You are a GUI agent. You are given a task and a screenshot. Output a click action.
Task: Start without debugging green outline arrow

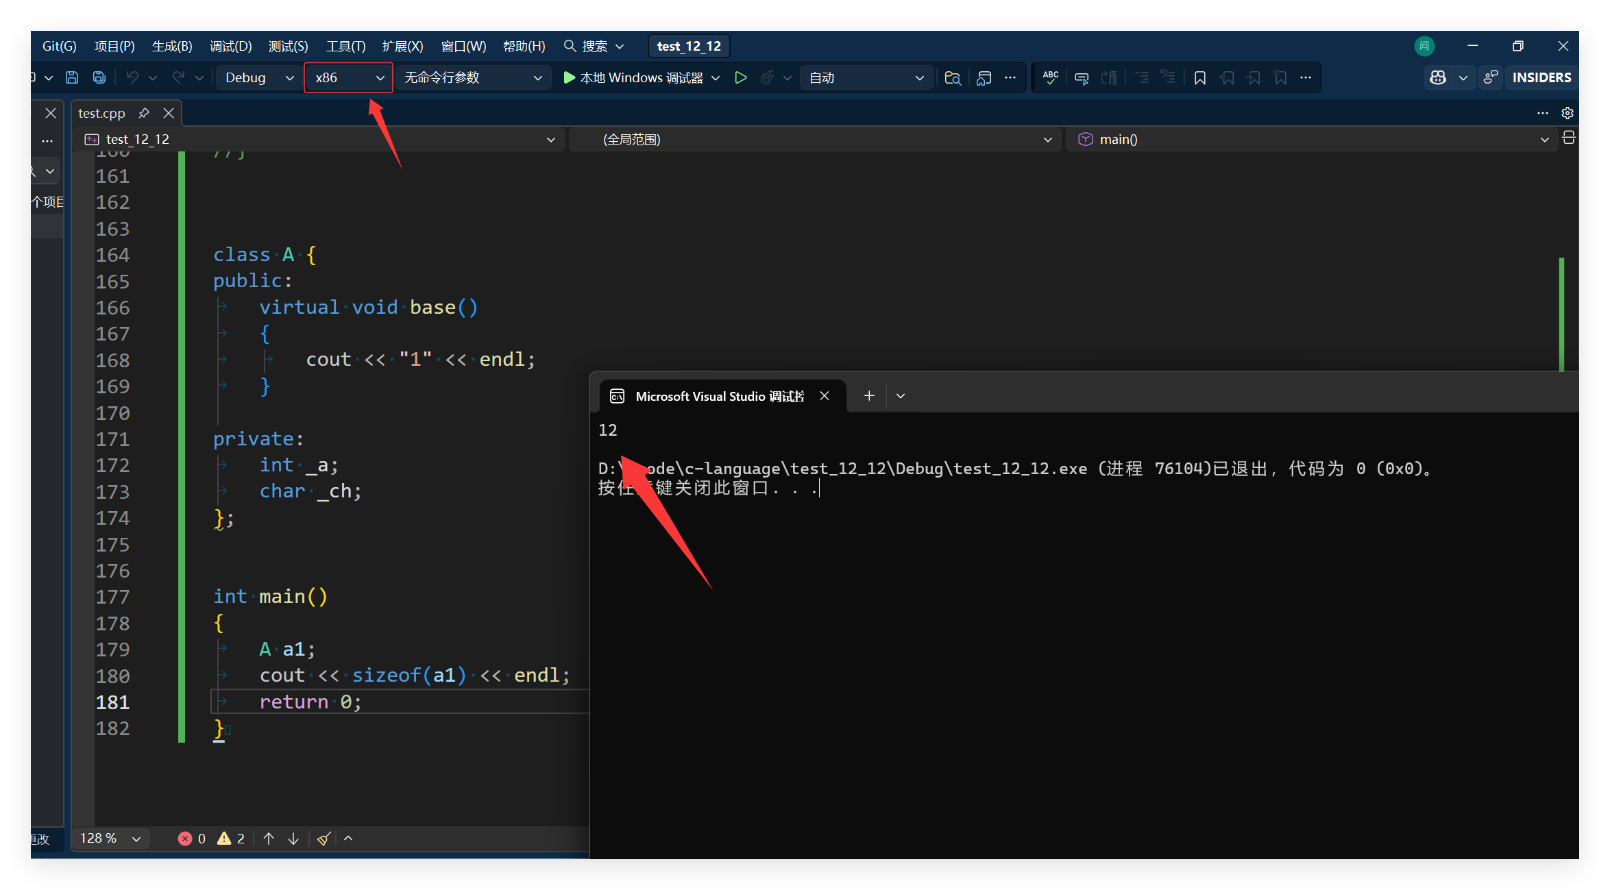(x=740, y=77)
